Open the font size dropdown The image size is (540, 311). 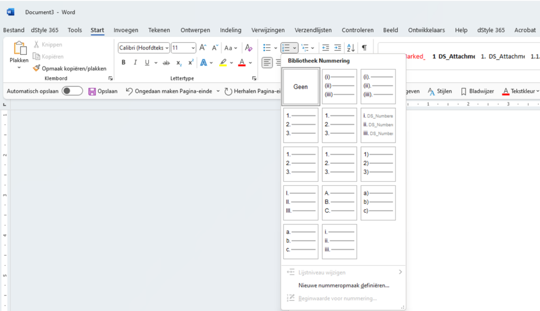tap(193, 48)
